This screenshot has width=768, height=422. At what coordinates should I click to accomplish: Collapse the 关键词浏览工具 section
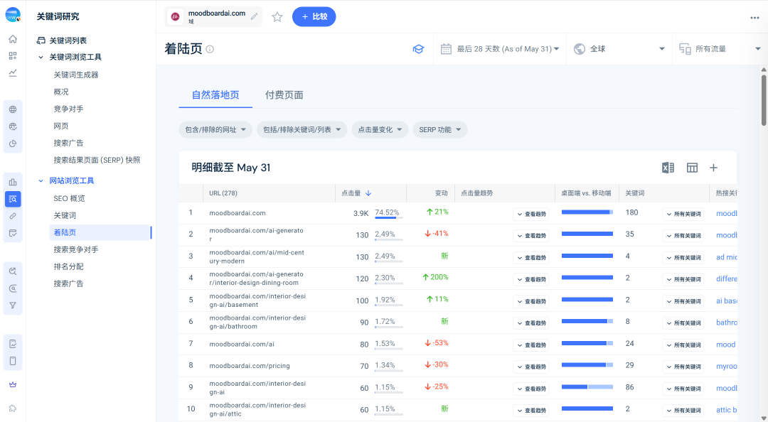(41, 58)
